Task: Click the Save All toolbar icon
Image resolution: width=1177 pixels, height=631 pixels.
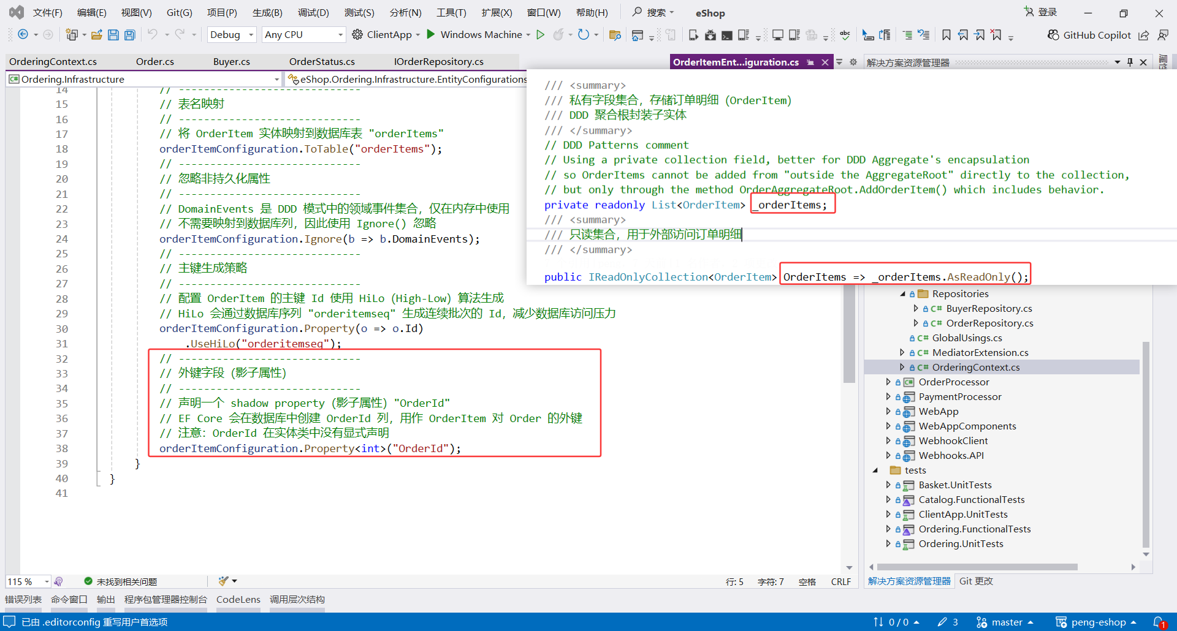Action: pos(130,34)
